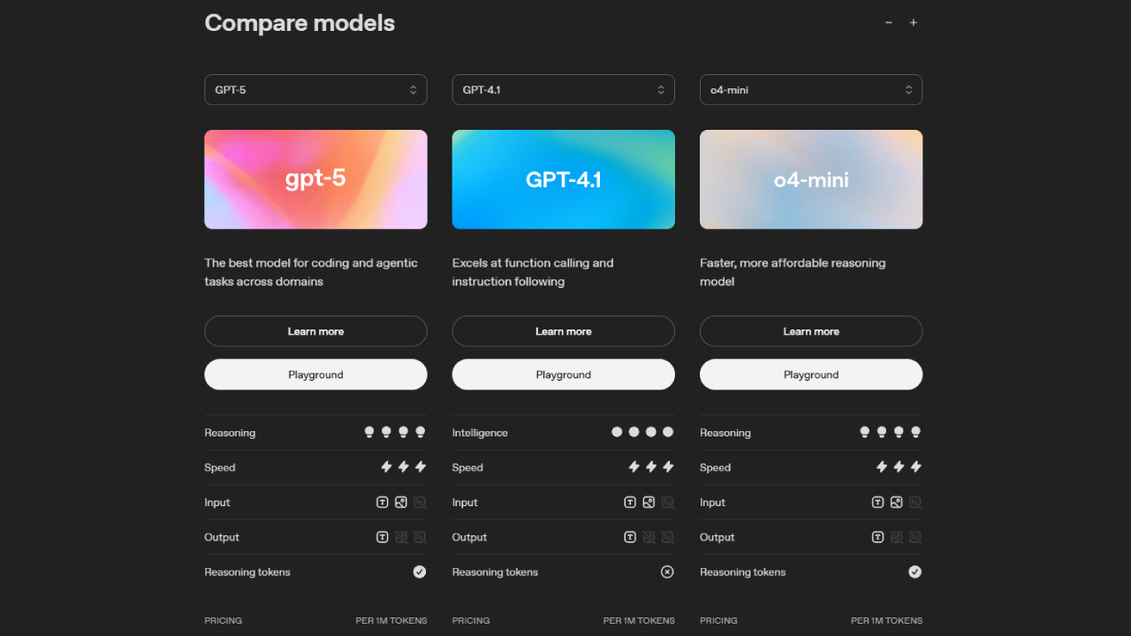Open the Playground for GPT-4.1
Image resolution: width=1131 pixels, height=636 pixels.
click(x=563, y=374)
